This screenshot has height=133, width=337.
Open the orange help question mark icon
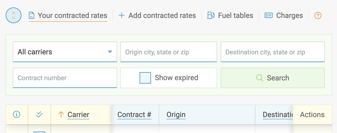point(318,15)
